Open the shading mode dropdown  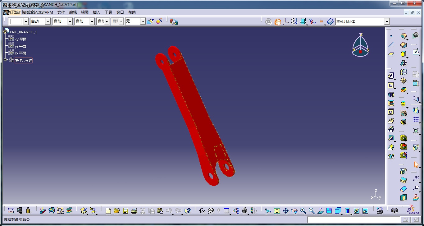pyautogui.click(x=351, y=214)
